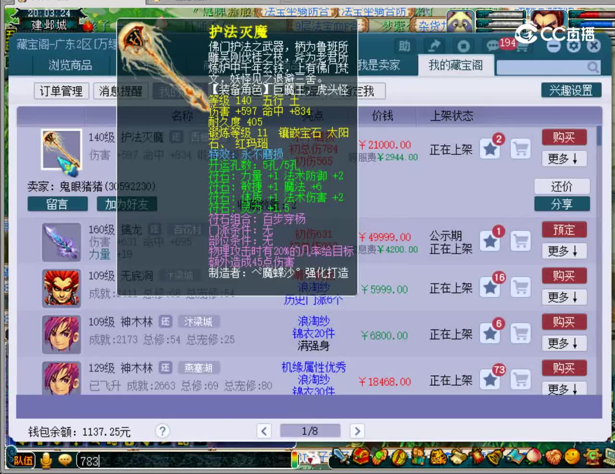Toggle favorite star on ¥6800 神木林 row
The width and height of the screenshot is (615, 474).
coord(490,333)
